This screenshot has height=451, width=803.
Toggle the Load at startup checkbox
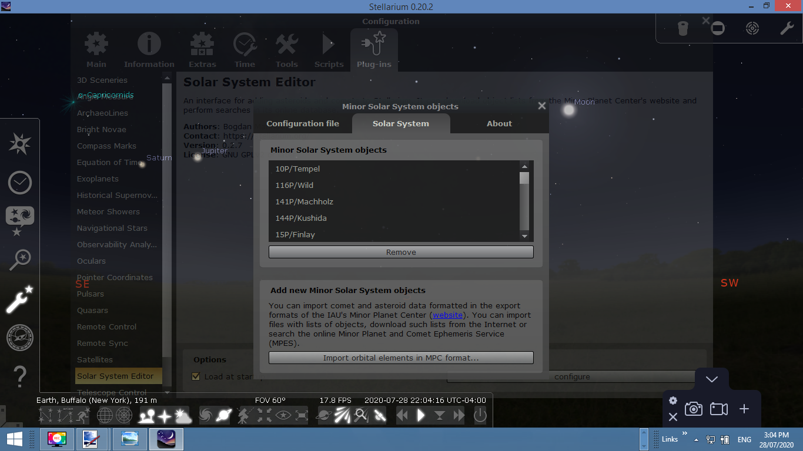pos(196,376)
